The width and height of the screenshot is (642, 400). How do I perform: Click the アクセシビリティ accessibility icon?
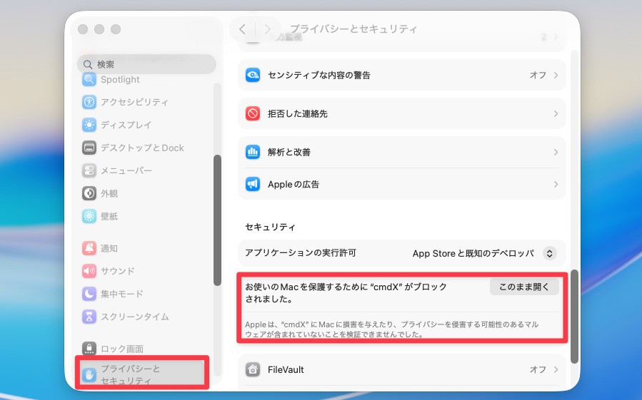click(x=89, y=102)
